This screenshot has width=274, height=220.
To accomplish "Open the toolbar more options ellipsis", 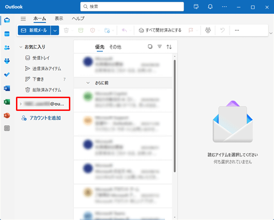I will [x=237, y=31].
